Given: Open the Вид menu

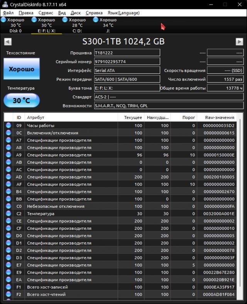Looking at the screenshot, I should tap(62, 13).
